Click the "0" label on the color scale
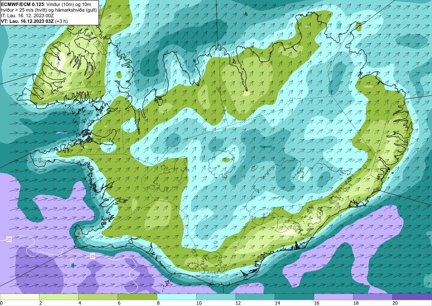432x306 pixels. [x=1, y=303]
